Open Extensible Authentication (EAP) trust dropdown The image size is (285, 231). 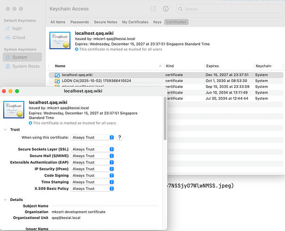click(93, 162)
